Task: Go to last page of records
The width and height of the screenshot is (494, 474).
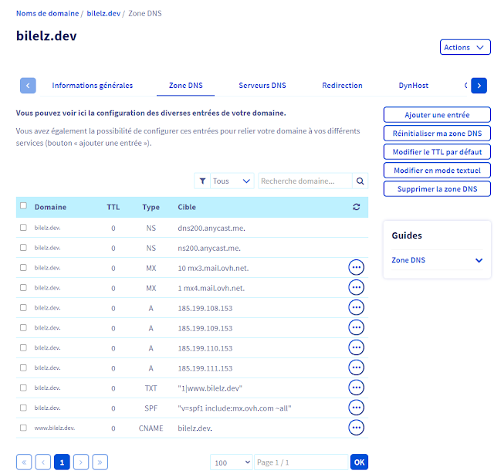Action: pyautogui.click(x=100, y=462)
